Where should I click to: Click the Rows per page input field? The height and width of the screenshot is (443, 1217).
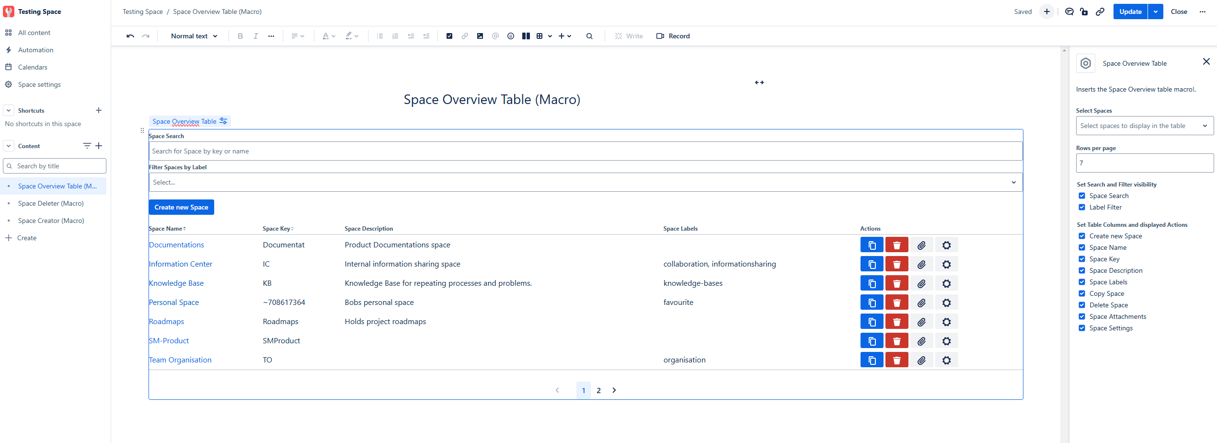coord(1144,163)
